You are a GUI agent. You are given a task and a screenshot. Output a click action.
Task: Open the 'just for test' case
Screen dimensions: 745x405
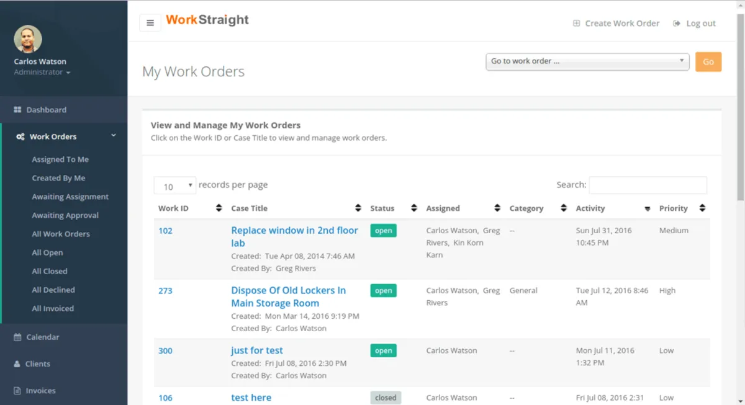pos(257,350)
